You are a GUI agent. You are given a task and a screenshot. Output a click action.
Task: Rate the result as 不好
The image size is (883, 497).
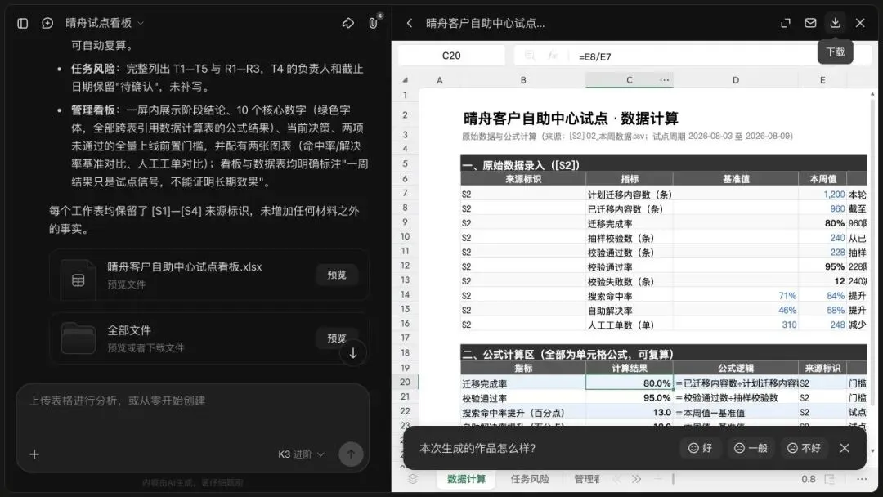pos(804,448)
